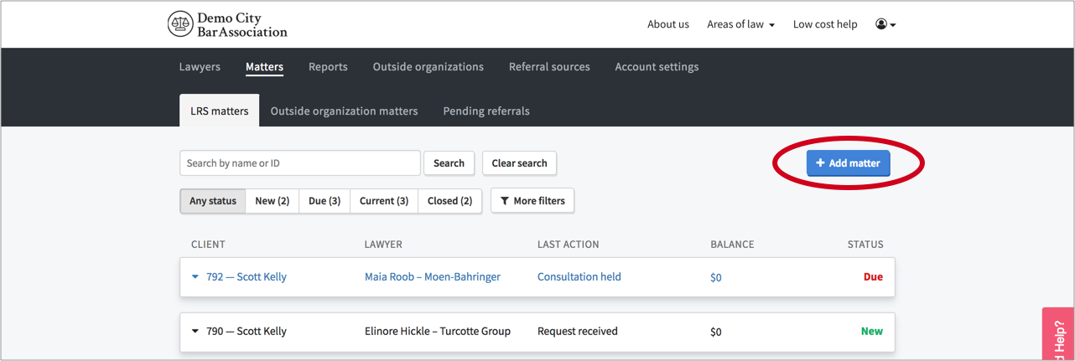
Task: Switch to Outside organization matters tab
Action: click(x=344, y=111)
